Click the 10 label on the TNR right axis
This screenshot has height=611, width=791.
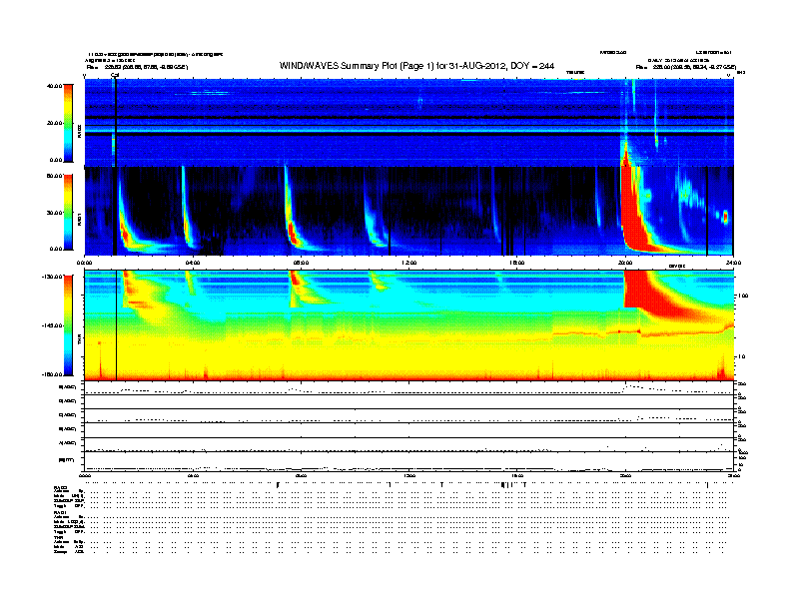click(x=742, y=356)
